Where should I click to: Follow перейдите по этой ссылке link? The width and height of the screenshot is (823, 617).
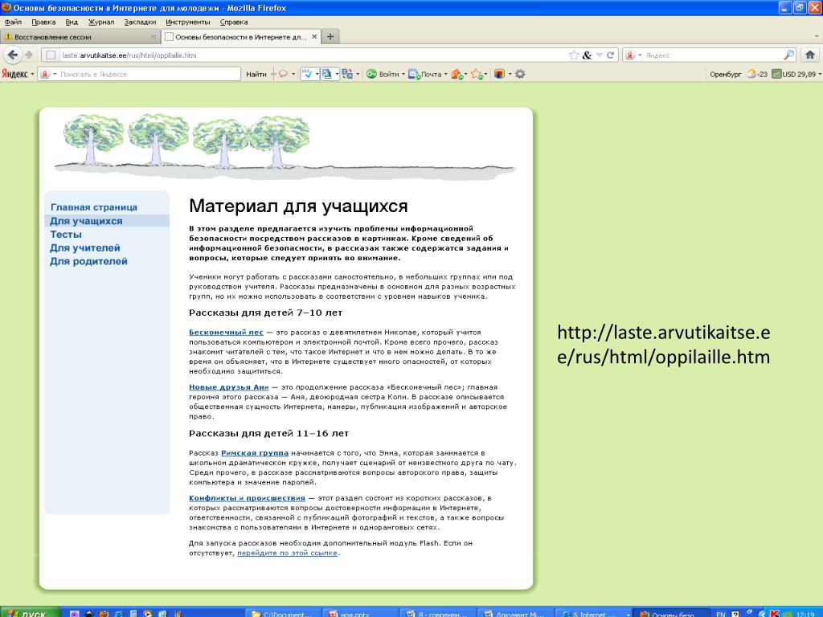tap(288, 553)
